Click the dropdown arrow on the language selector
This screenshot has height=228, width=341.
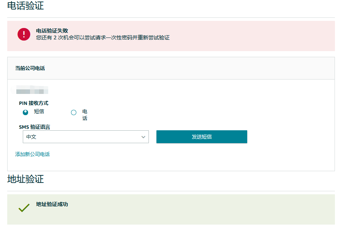[144, 137]
